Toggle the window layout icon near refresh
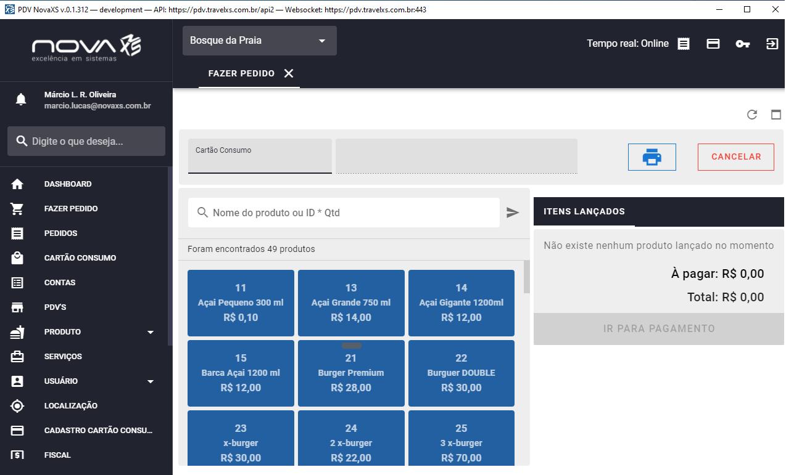This screenshot has height=475, width=786. point(776,115)
